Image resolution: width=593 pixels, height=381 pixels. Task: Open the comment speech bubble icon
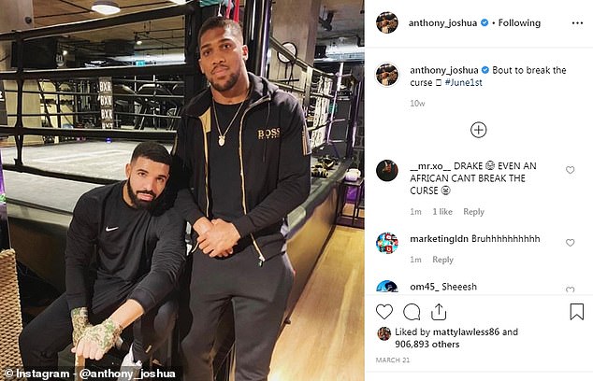pyautogui.click(x=412, y=312)
